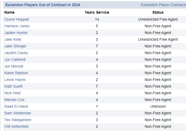Screen dimensions: 186x131
Task: Click the Years Service column header
Action: (97, 12)
